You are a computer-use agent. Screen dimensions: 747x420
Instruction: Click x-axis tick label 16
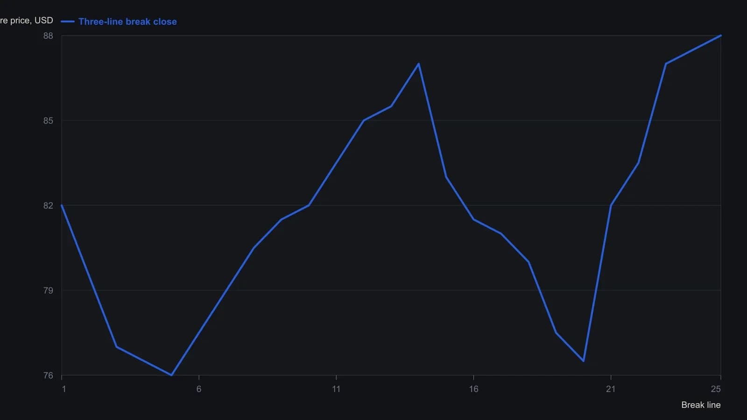point(473,389)
